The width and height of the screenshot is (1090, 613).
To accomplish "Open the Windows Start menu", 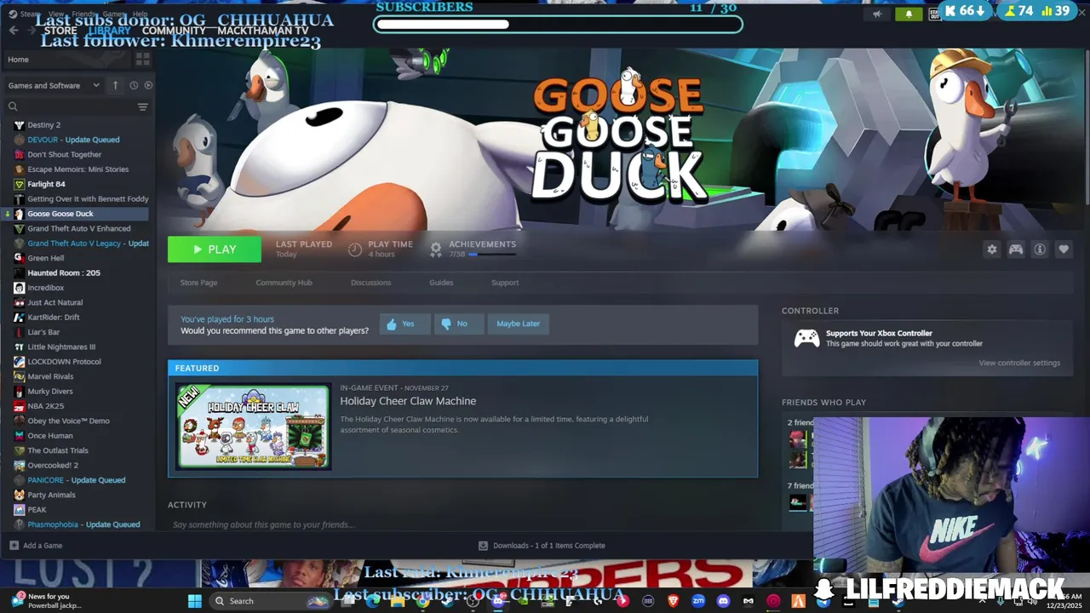I will coord(195,601).
